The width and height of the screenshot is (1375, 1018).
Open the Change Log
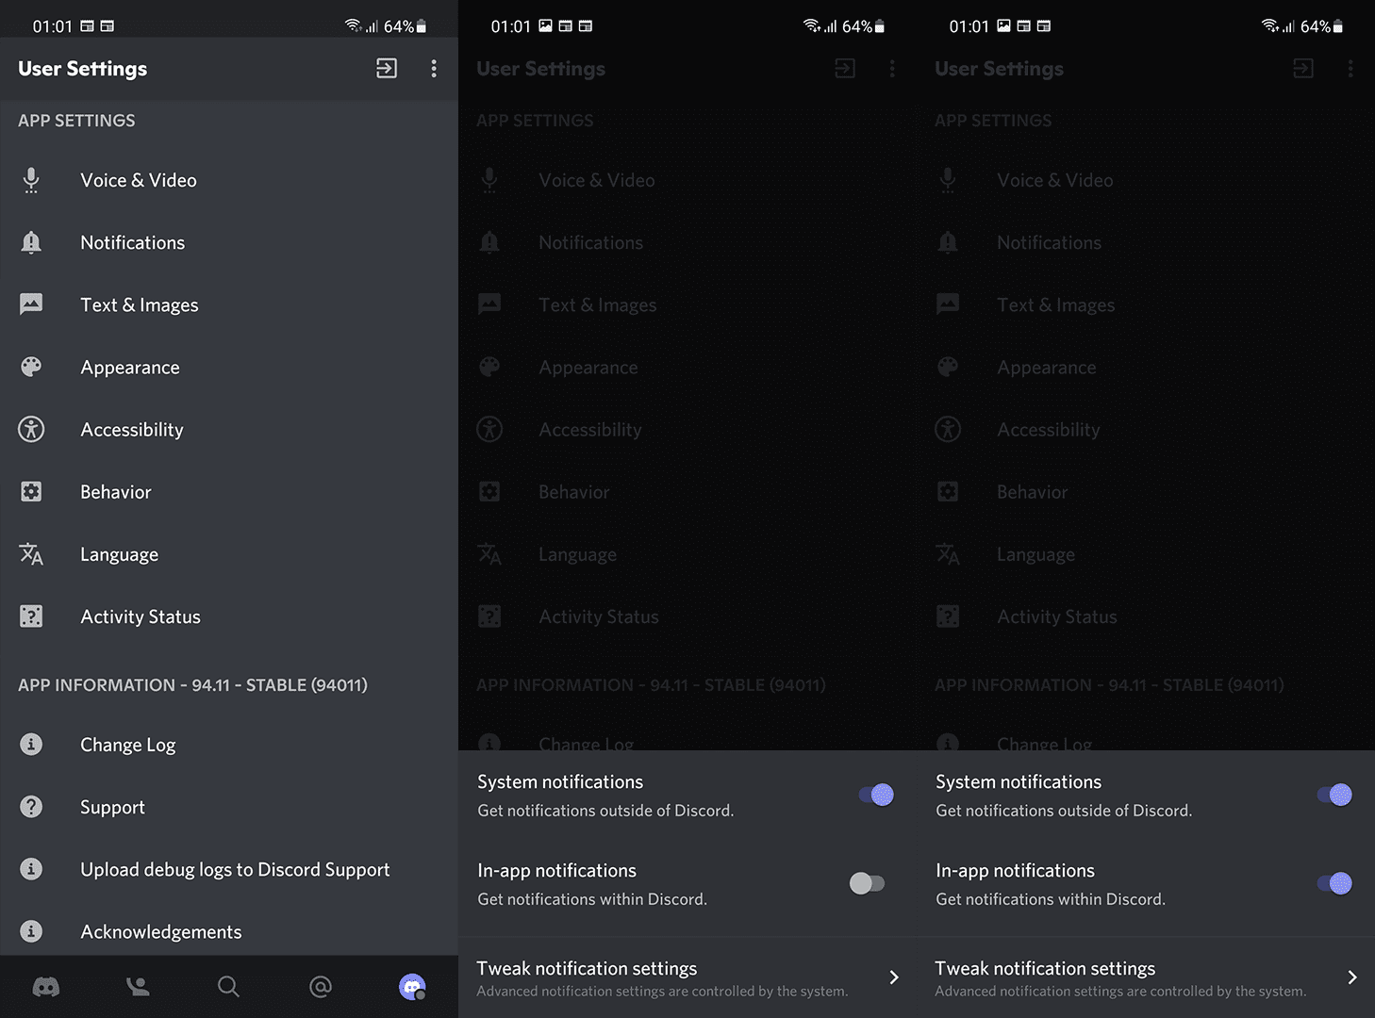[x=127, y=745]
